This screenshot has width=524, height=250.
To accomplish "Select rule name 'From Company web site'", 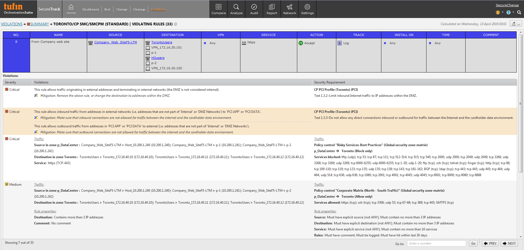I will pos(50,42).
